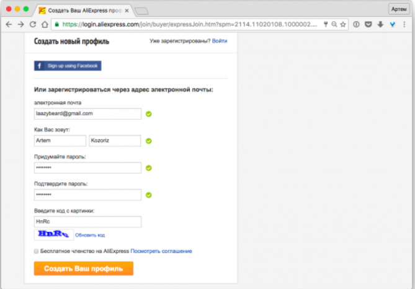Click the zoom magnifier icon in address bar
Viewport: 415px width, 289px height.
coord(334,24)
